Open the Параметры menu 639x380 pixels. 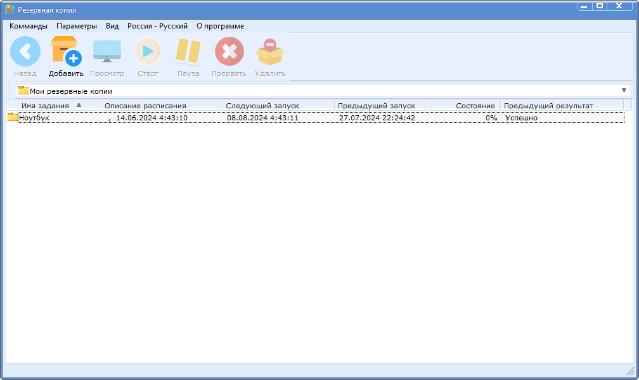click(x=77, y=26)
